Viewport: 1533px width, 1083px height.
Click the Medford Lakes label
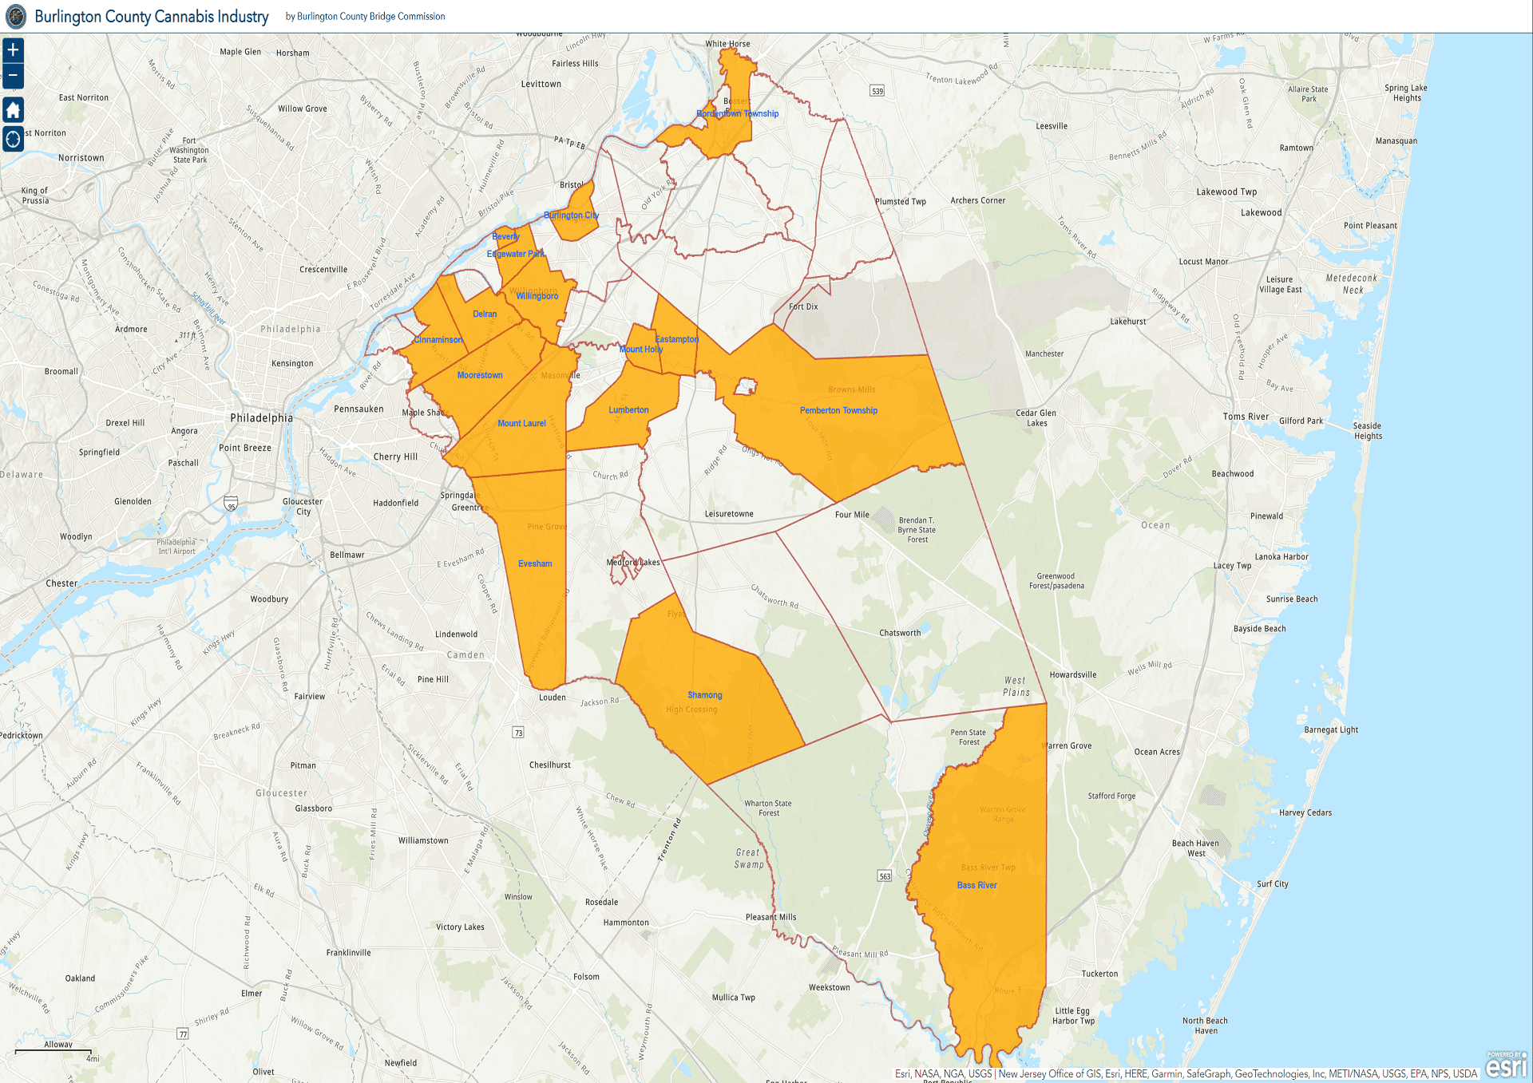tap(633, 562)
